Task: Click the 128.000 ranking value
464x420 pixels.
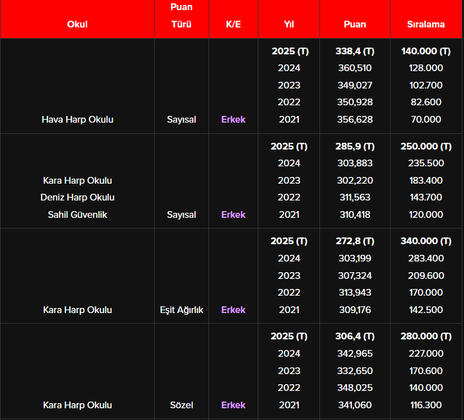Action: tap(426, 68)
